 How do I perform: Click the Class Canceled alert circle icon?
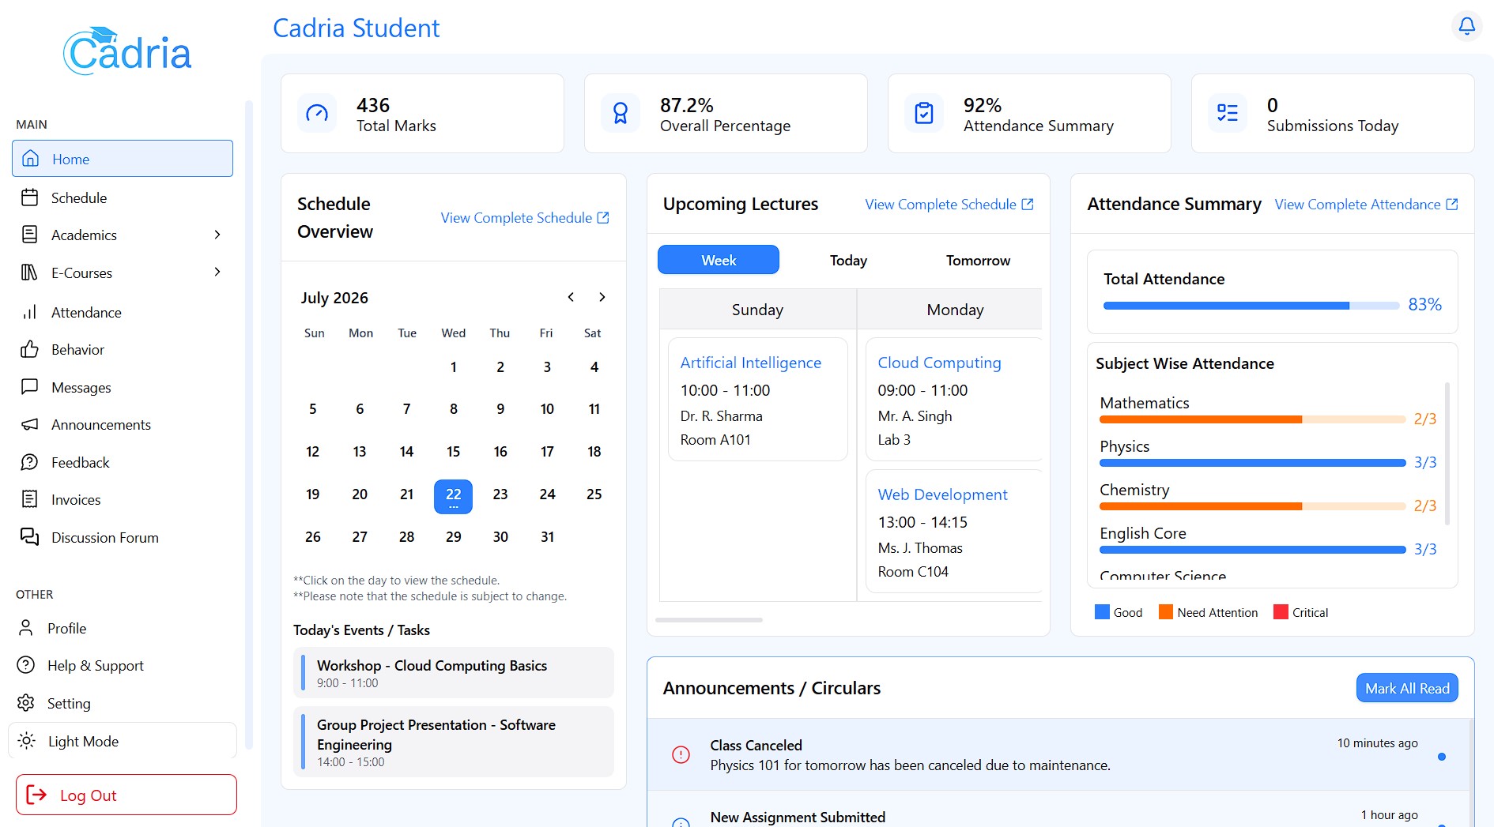click(681, 754)
